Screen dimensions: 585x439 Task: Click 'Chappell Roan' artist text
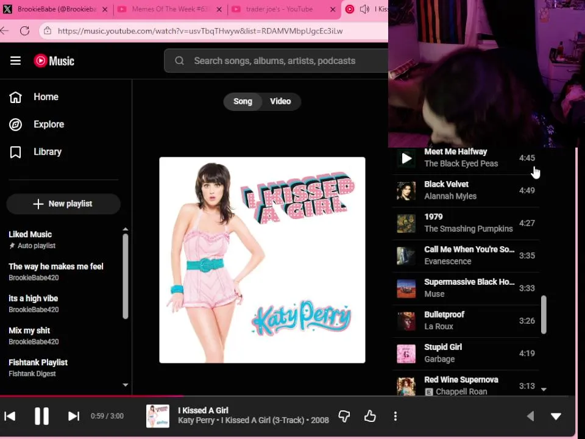(461, 391)
